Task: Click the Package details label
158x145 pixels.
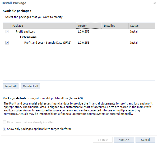Action: pyautogui.click(x=15, y=98)
